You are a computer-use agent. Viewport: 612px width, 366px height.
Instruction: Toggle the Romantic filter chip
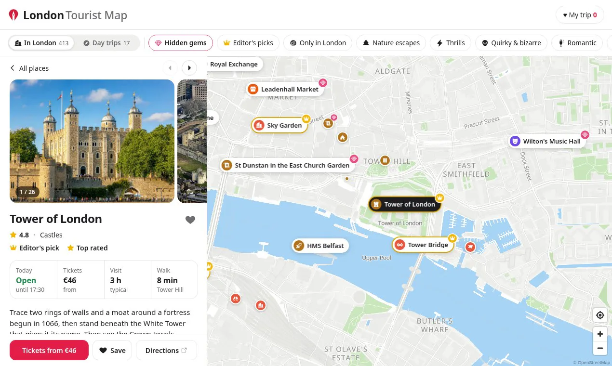[577, 43]
